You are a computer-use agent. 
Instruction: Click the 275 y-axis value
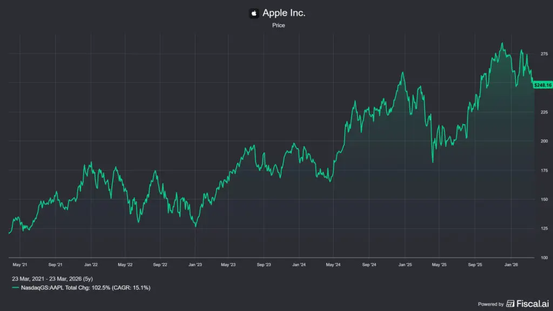tap(544, 54)
